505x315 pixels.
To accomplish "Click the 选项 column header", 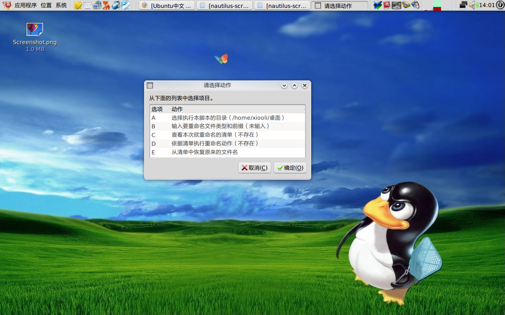I will pos(160,109).
